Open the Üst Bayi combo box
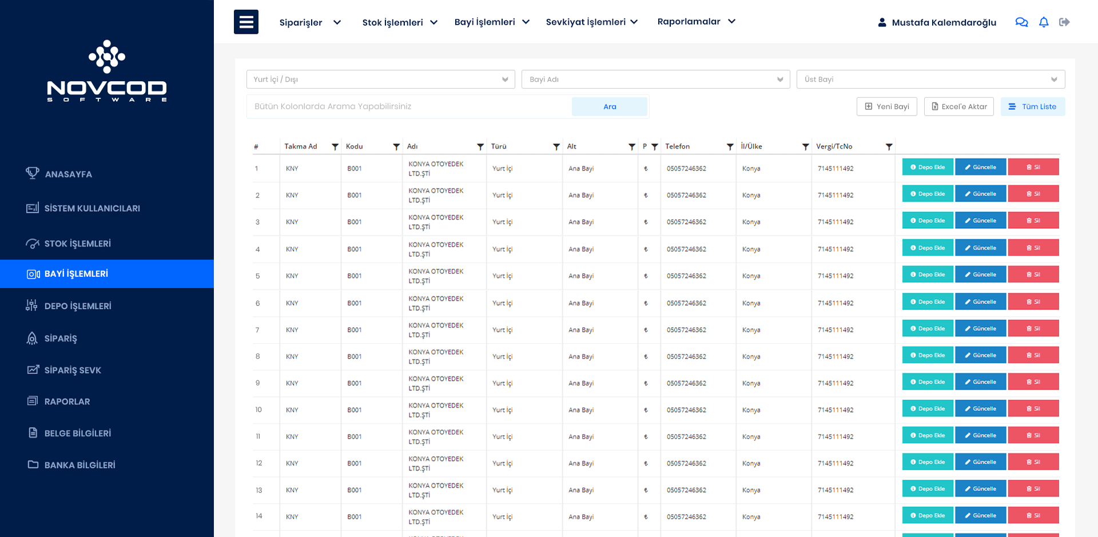The width and height of the screenshot is (1098, 537). tap(930, 79)
